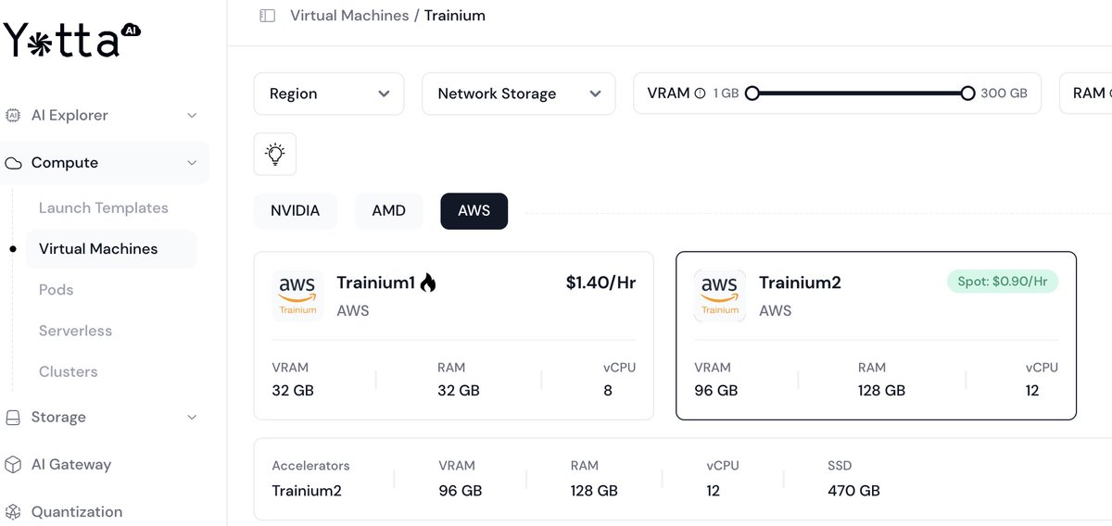
Task: Click the 1 GB VRAM minimum label
Action: point(726,94)
